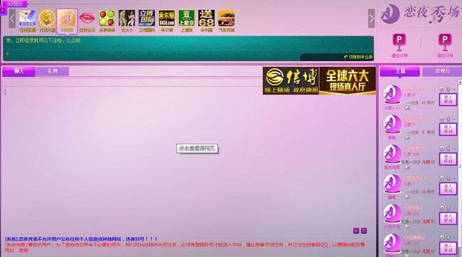Toggle the second host's microphone icon
The image size is (462, 257).
(448, 119)
